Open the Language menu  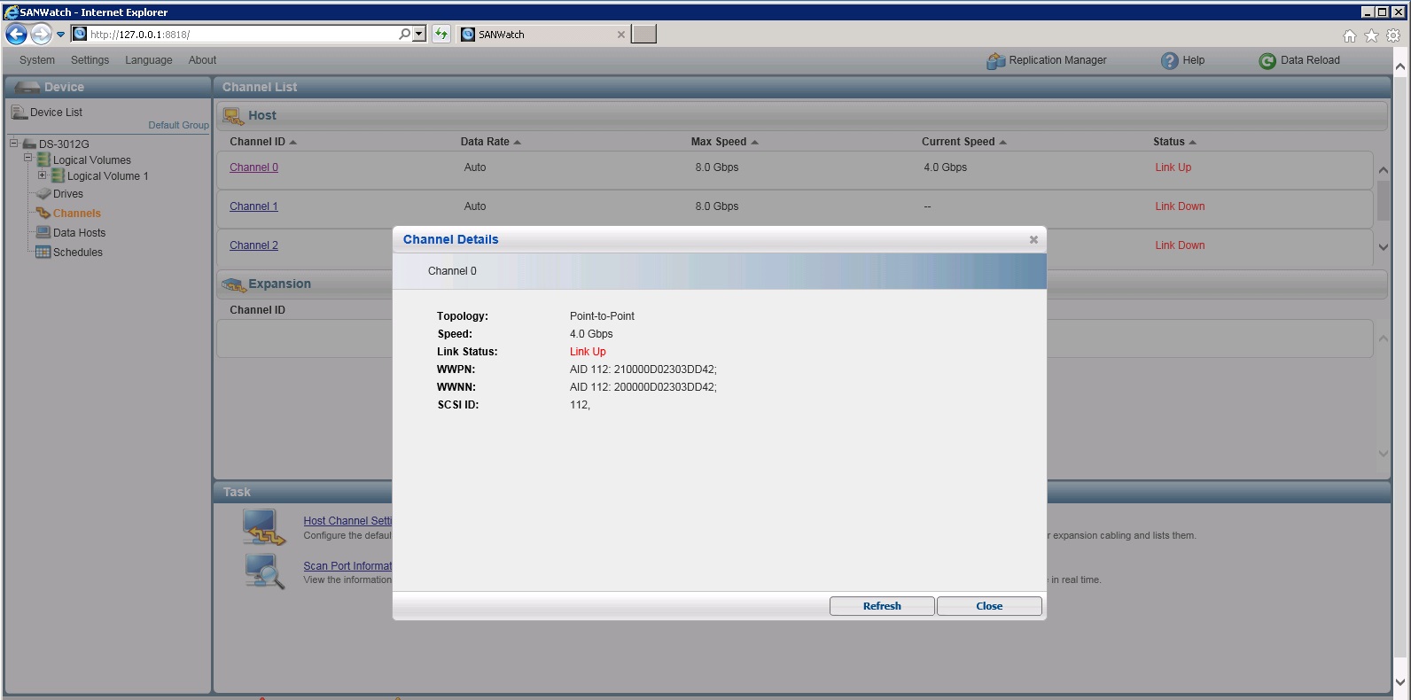(149, 60)
